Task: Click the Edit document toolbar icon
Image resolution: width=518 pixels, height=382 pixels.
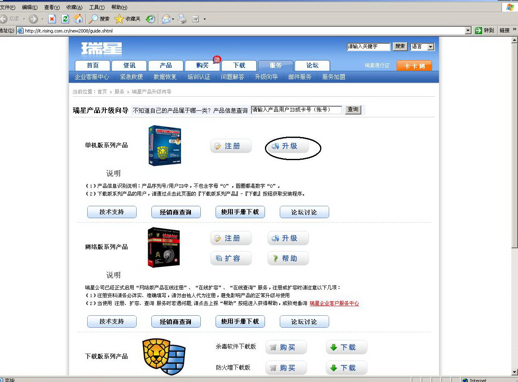Action: click(195, 19)
